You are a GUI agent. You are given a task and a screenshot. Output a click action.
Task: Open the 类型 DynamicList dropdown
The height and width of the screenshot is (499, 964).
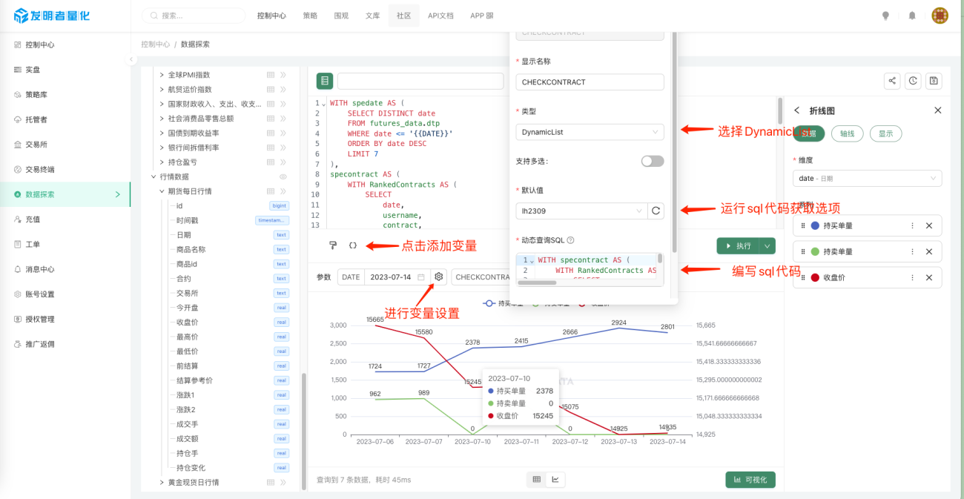point(590,132)
